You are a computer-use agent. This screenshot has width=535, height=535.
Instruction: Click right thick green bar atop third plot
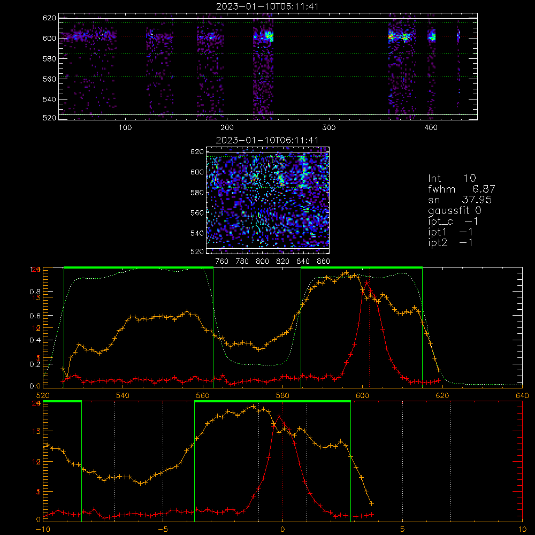point(362,268)
